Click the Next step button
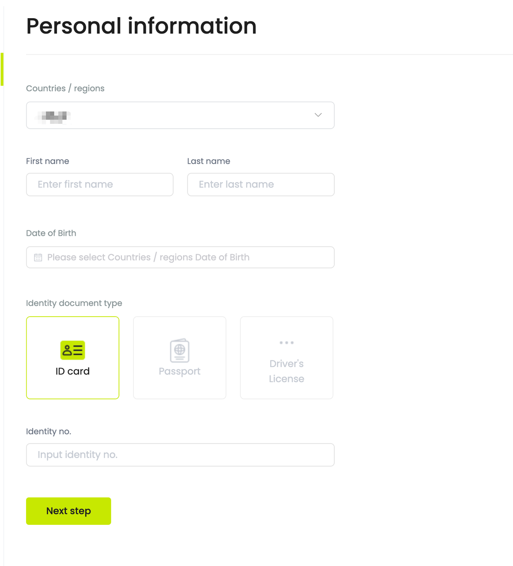The image size is (513, 566). (x=69, y=511)
